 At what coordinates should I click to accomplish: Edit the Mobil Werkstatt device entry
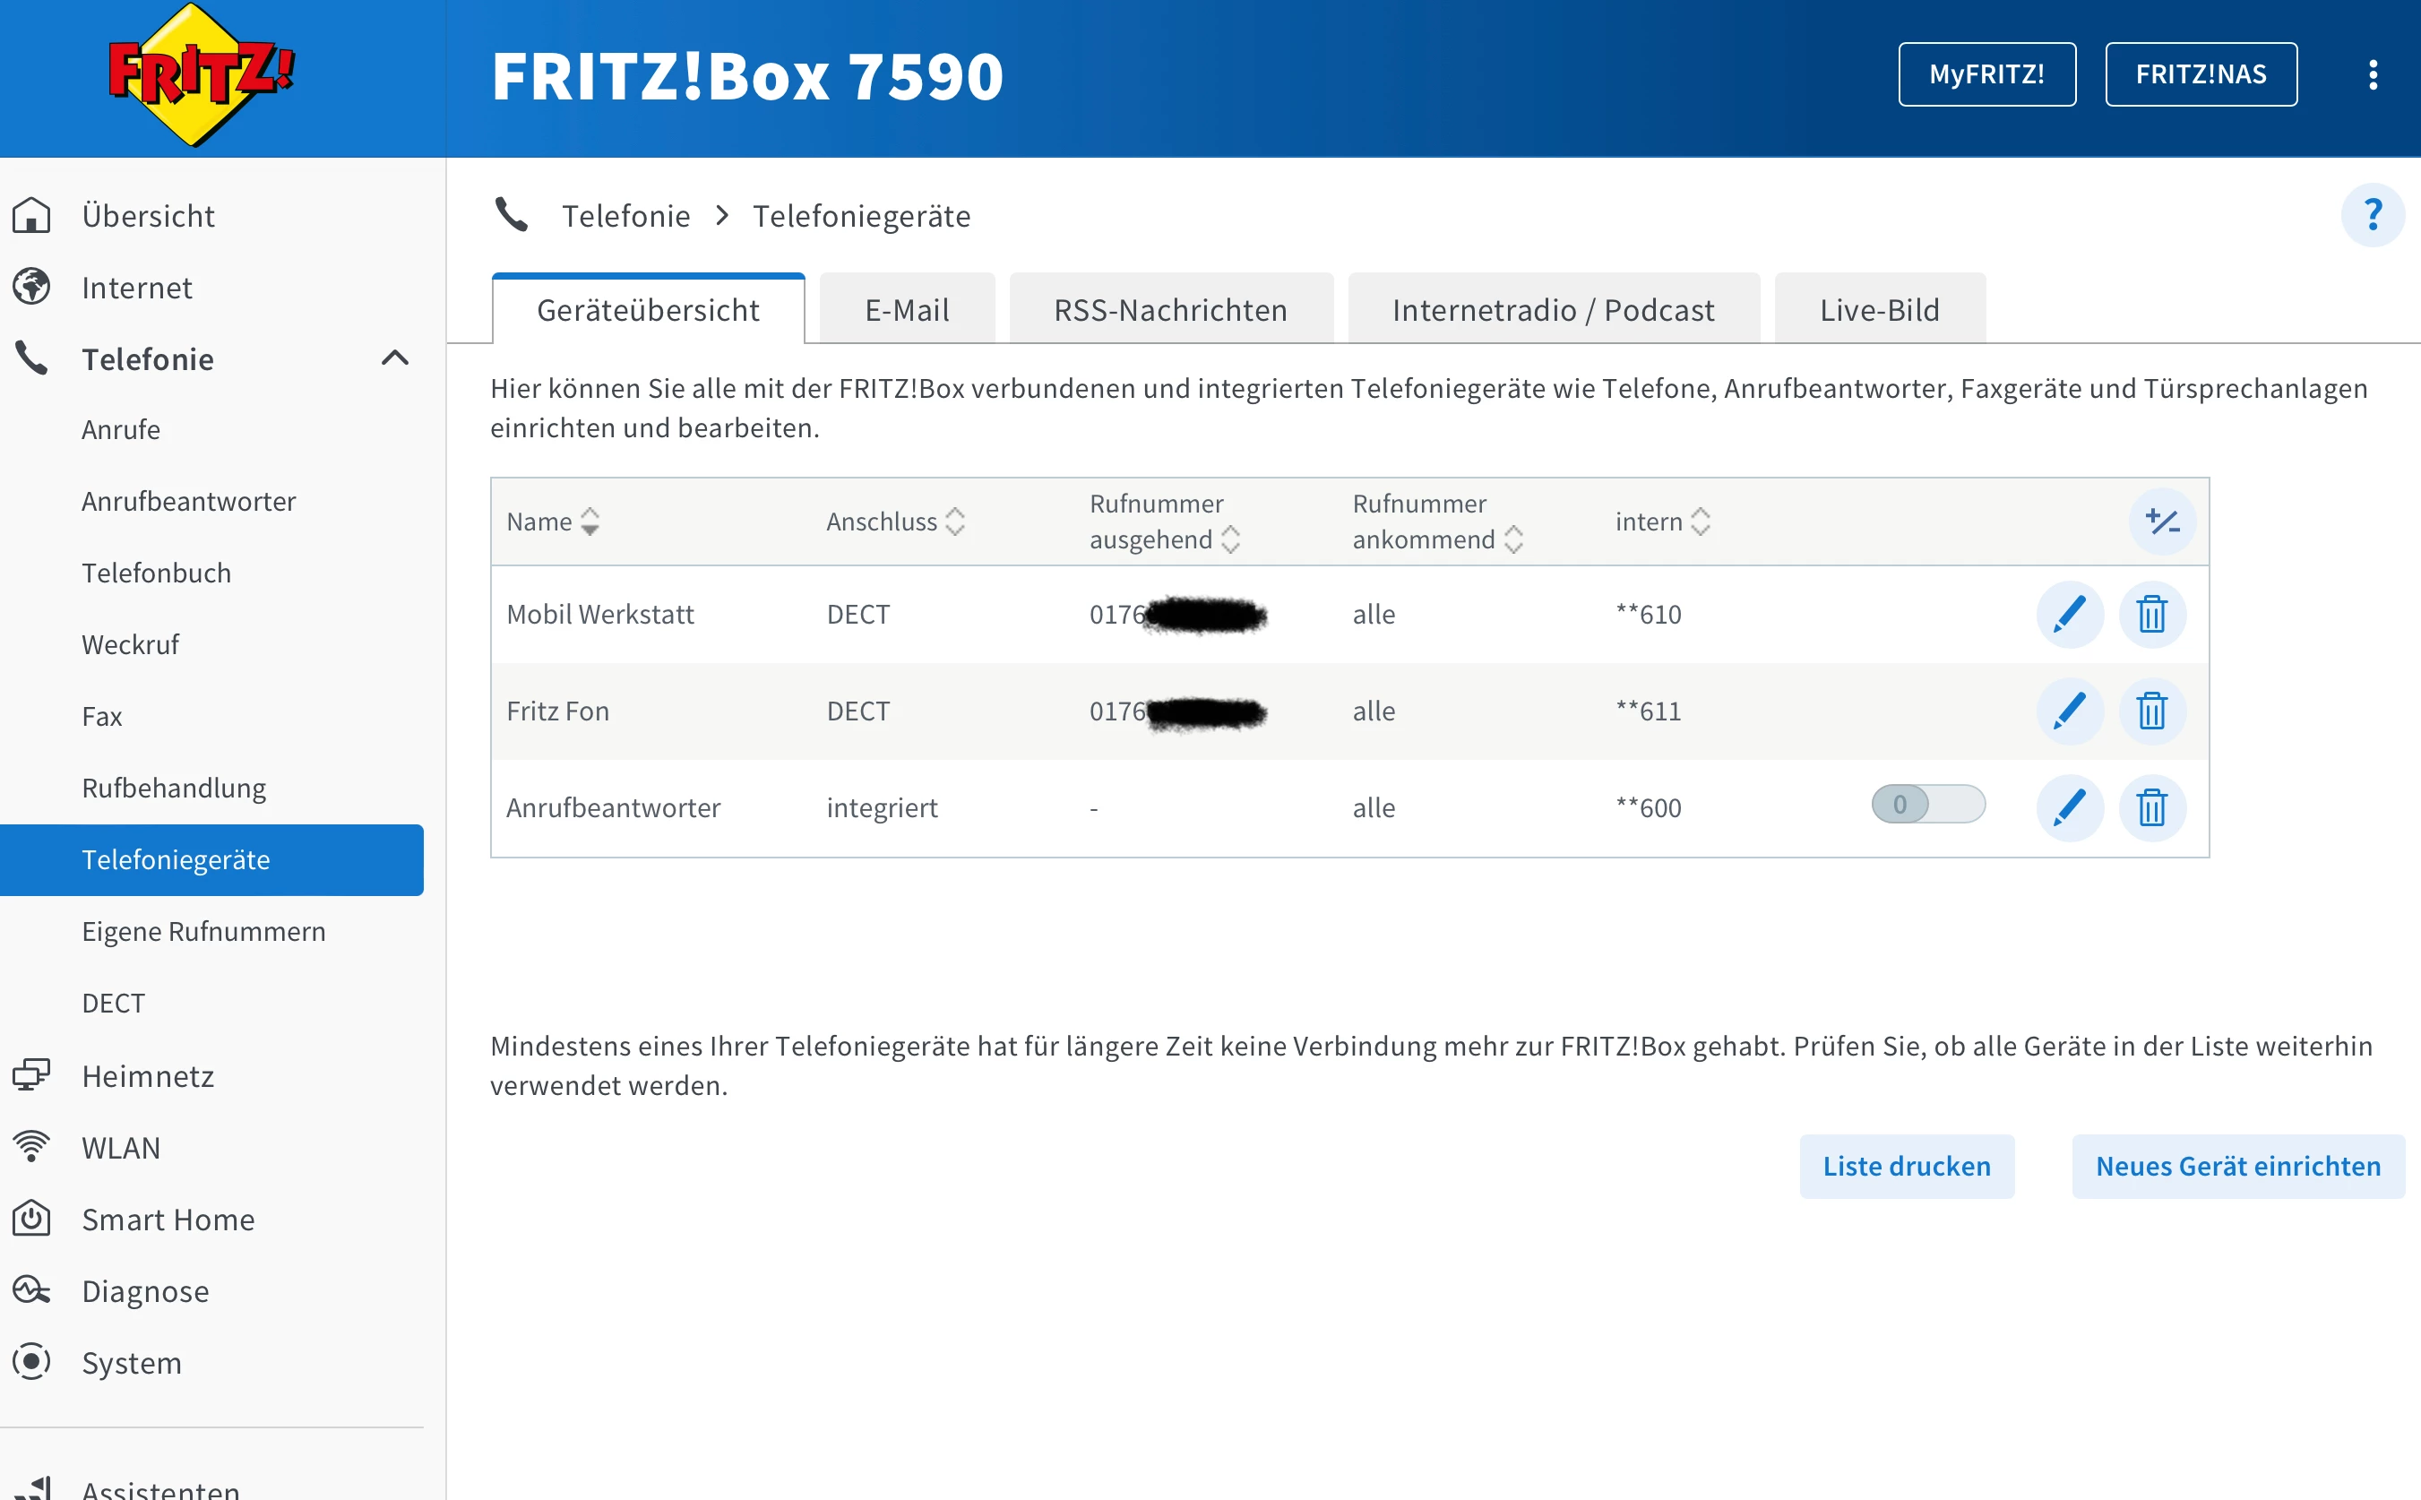point(2069,614)
